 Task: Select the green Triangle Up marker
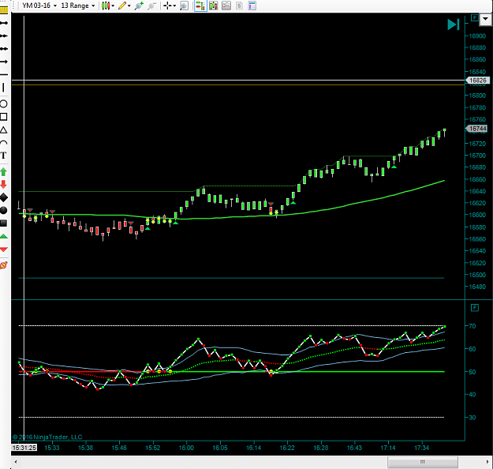point(4,236)
